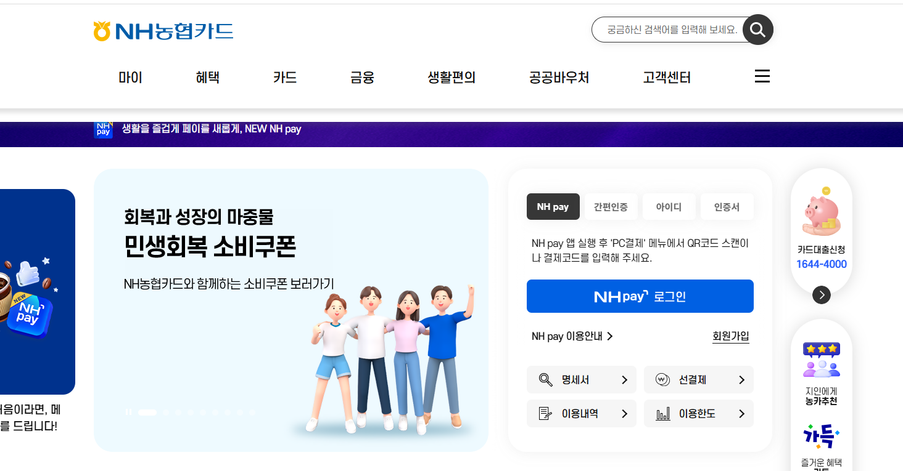Open the 고객센터 menu
The width and height of the screenshot is (903, 471).
(x=667, y=78)
